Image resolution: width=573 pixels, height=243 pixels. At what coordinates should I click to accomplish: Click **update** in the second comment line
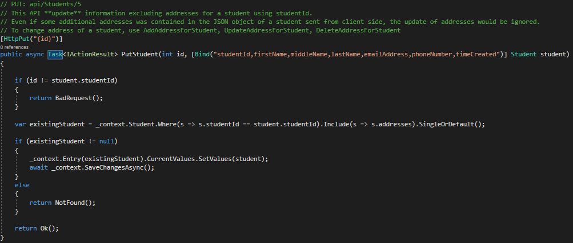click(x=62, y=14)
